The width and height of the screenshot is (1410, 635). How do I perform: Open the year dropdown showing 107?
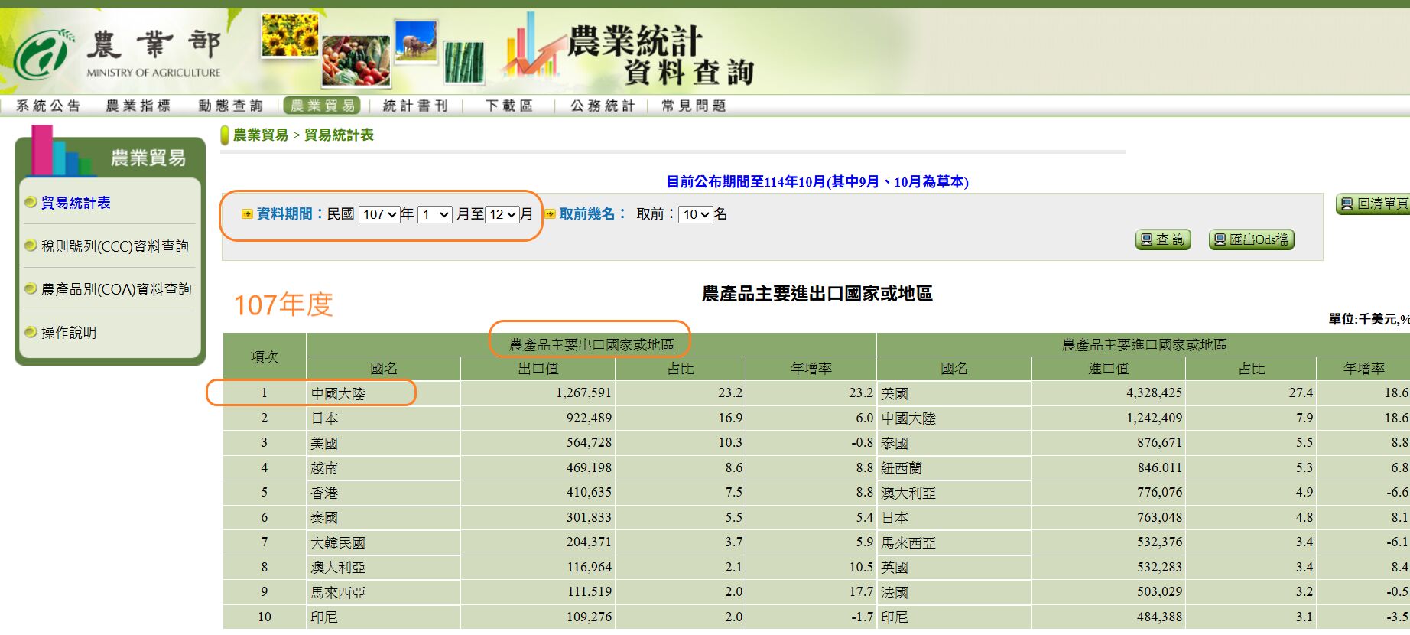coord(379,215)
